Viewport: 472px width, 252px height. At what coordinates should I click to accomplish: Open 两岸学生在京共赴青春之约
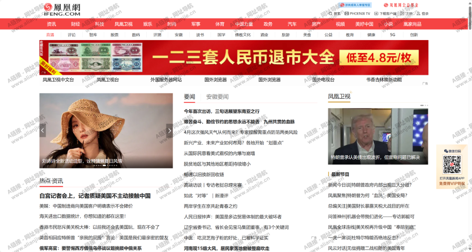coord(211,206)
